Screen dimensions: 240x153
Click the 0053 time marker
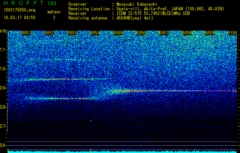72,33
